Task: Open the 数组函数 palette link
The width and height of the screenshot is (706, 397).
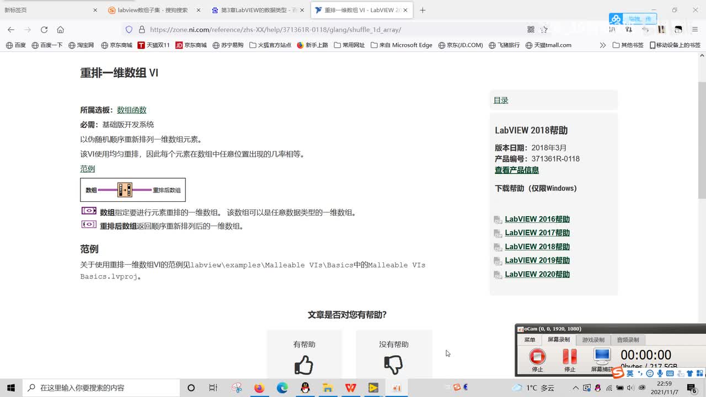Action: pos(132,110)
